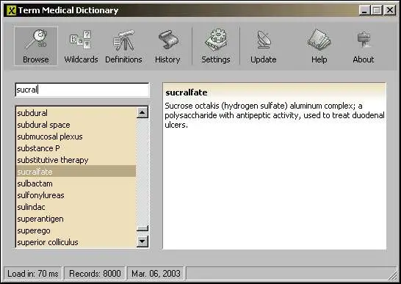Select highlighted 'sucralfate' list entry
This screenshot has height=284, width=401.
[x=76, y=172]
